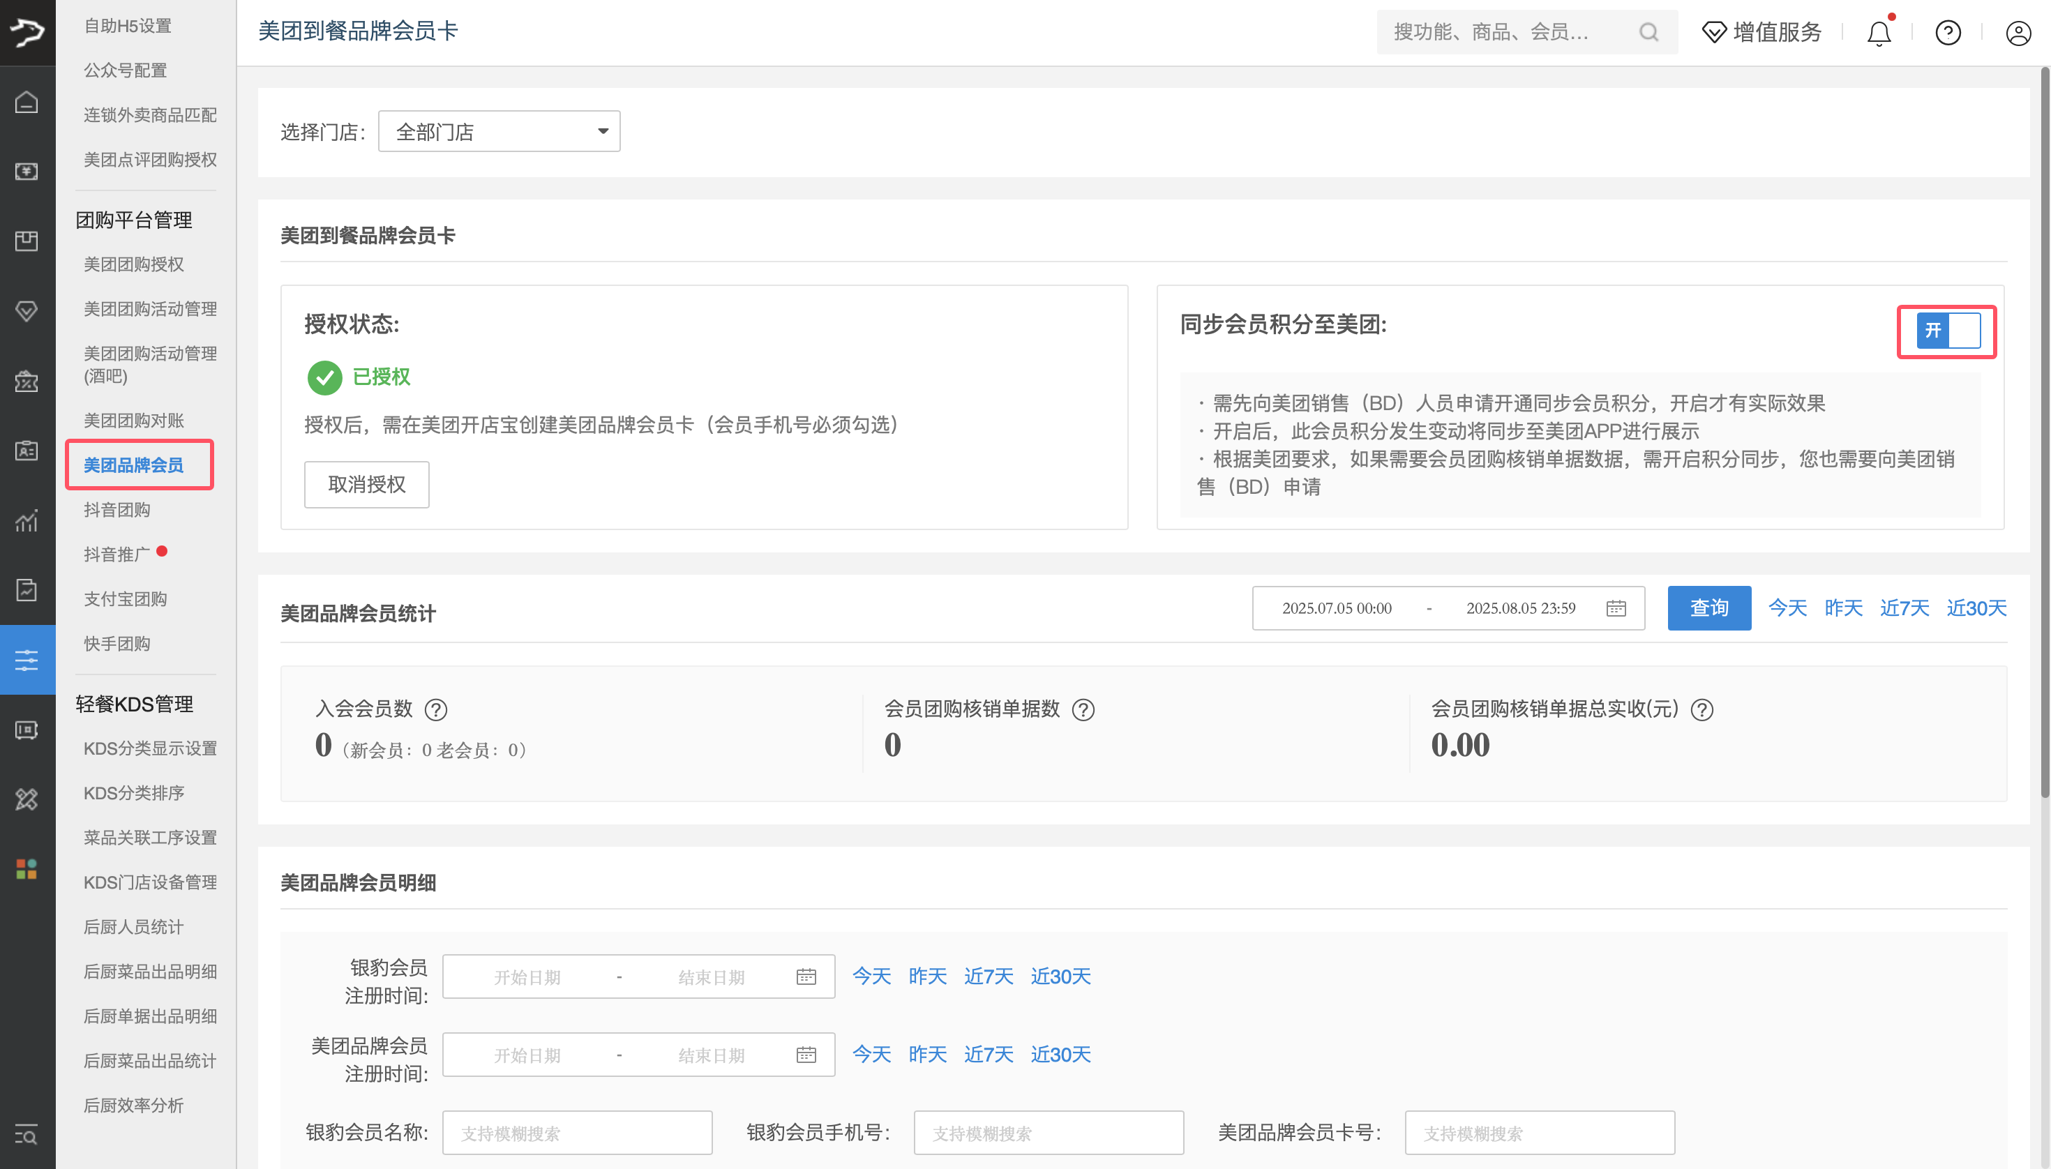The width and height of the screenshot is (2051, 1169).
Task: Open the discount store icon in rail
Action: (27, 381)
